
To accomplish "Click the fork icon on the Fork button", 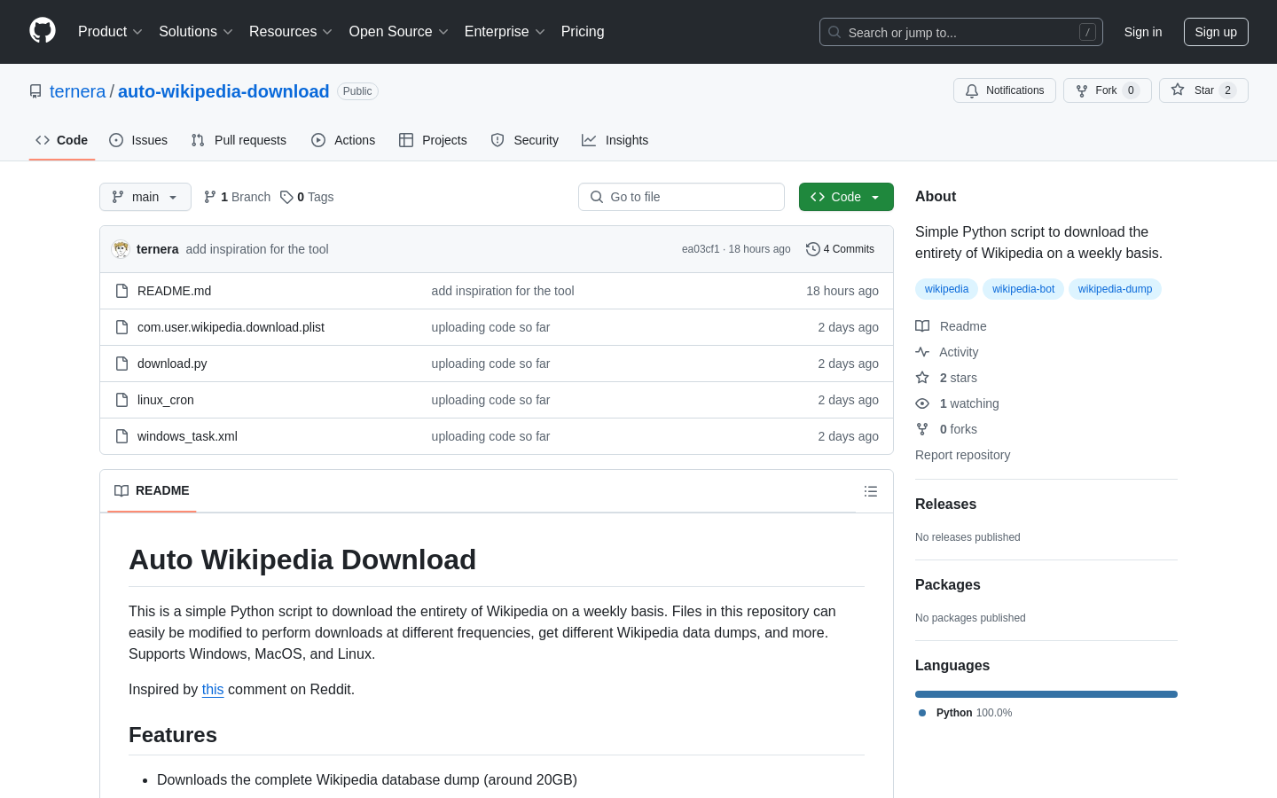I will [x=1082, y=90].
